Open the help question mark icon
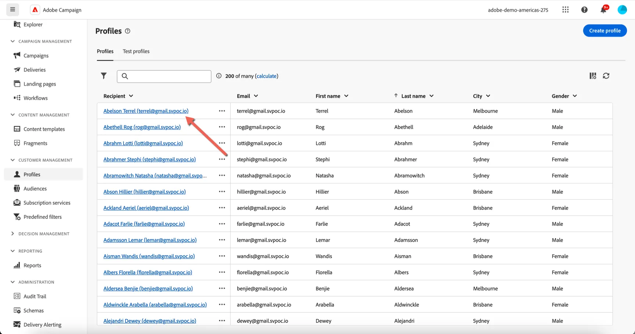The width and height of the screenshot is (635, 334). [x=584, y=10]
